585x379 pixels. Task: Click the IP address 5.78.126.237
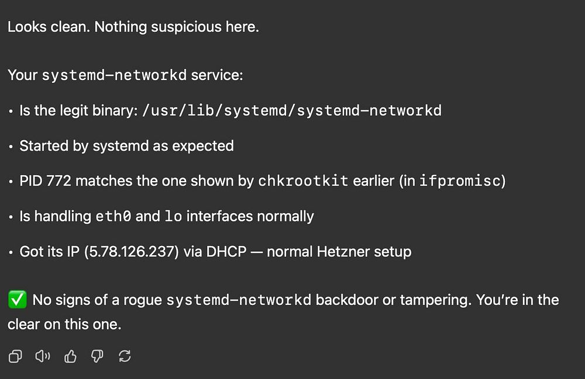pyautogui.click(x=132, y=252)
